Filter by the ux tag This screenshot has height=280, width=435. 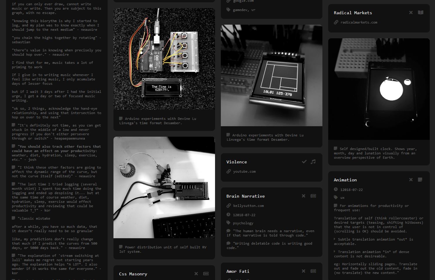(x=342, y=198)
